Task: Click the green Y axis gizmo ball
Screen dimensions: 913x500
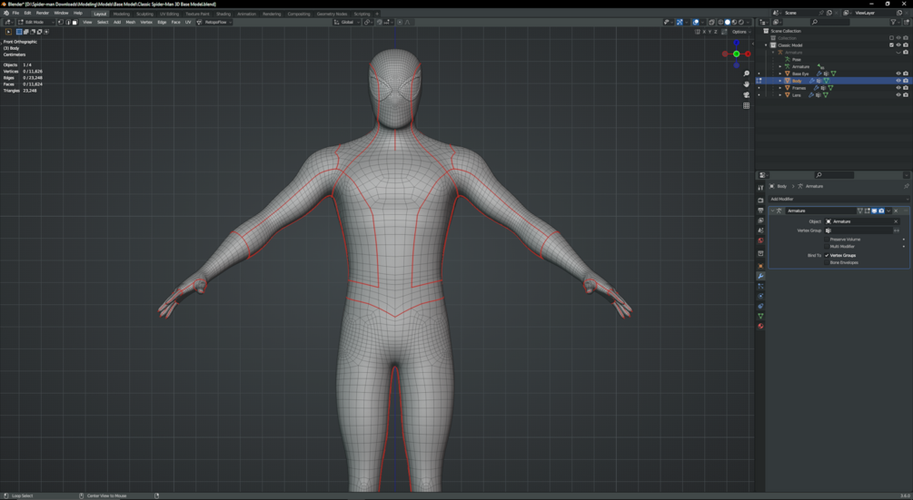Action: (736, 54)
